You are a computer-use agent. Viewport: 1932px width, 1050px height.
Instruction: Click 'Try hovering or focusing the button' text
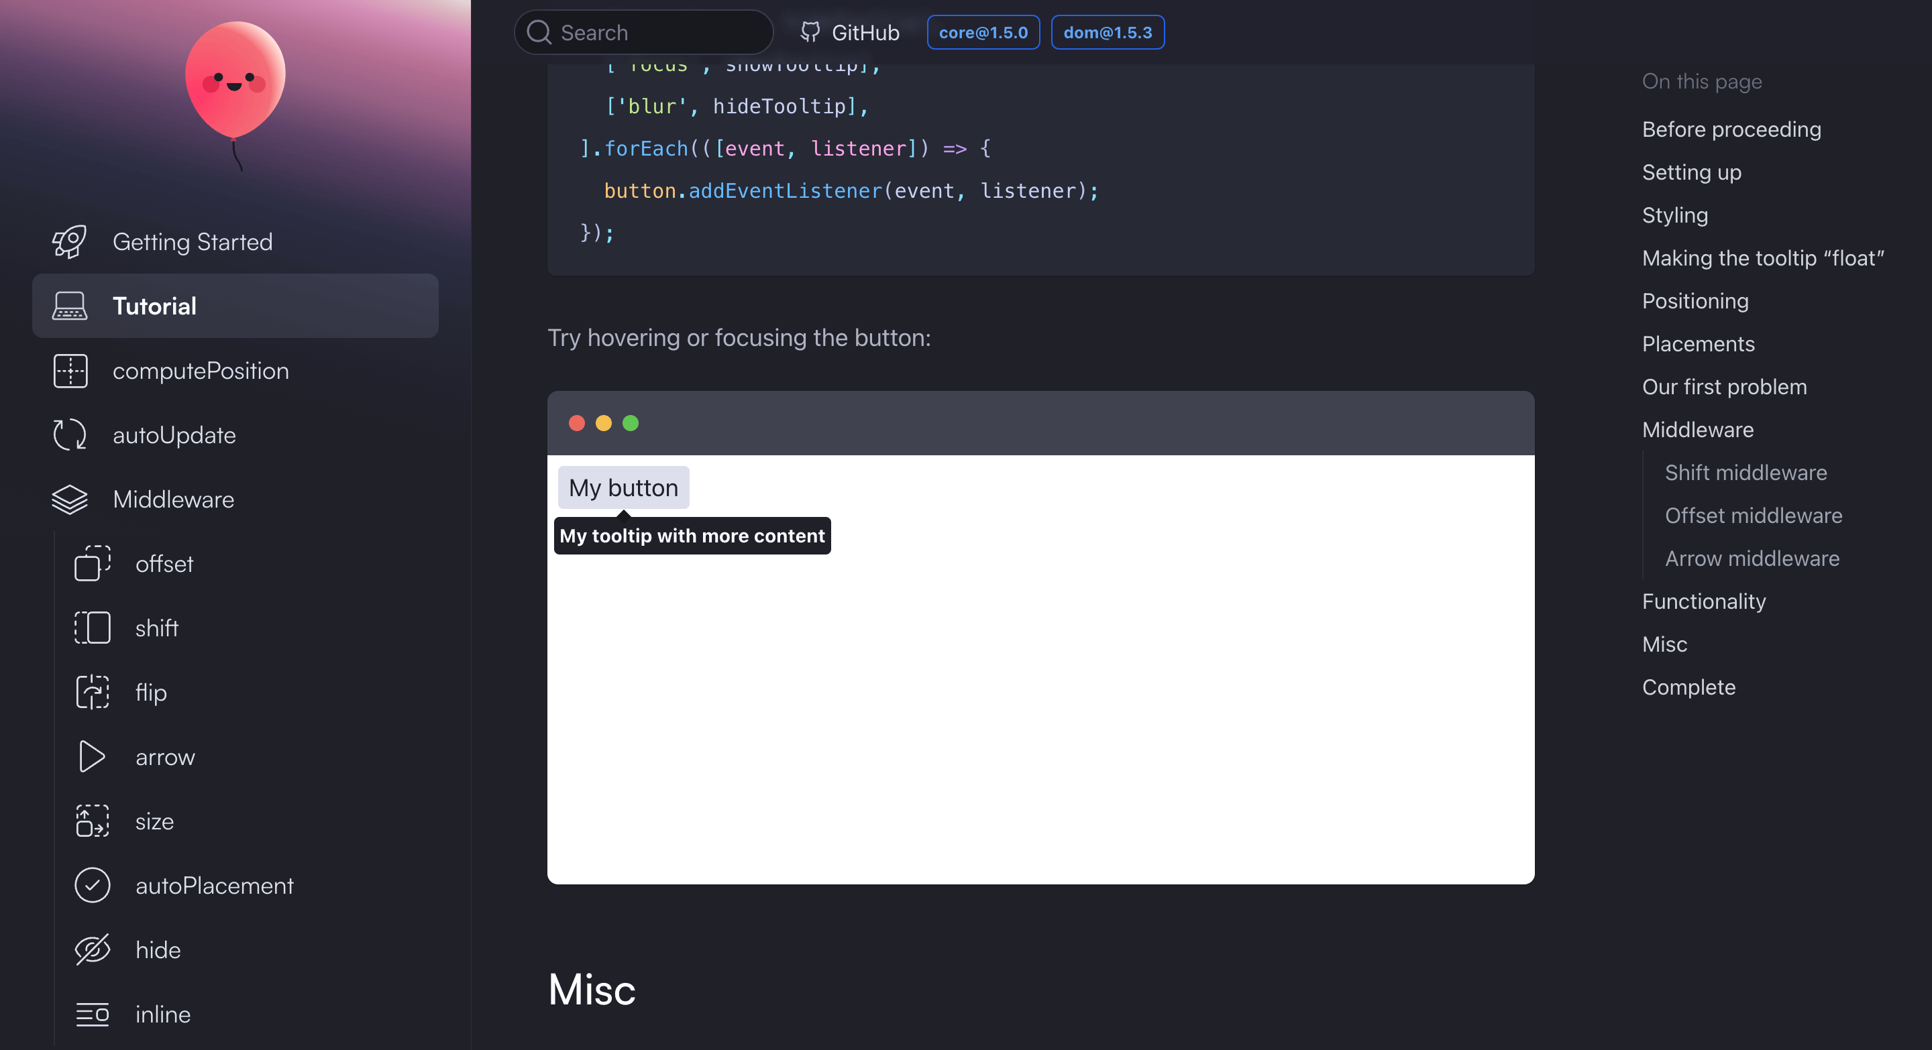pyautogui.click(x=739, y=338)
